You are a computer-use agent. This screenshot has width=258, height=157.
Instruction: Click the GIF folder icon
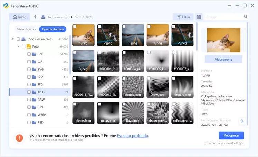(x=34, y=62)
